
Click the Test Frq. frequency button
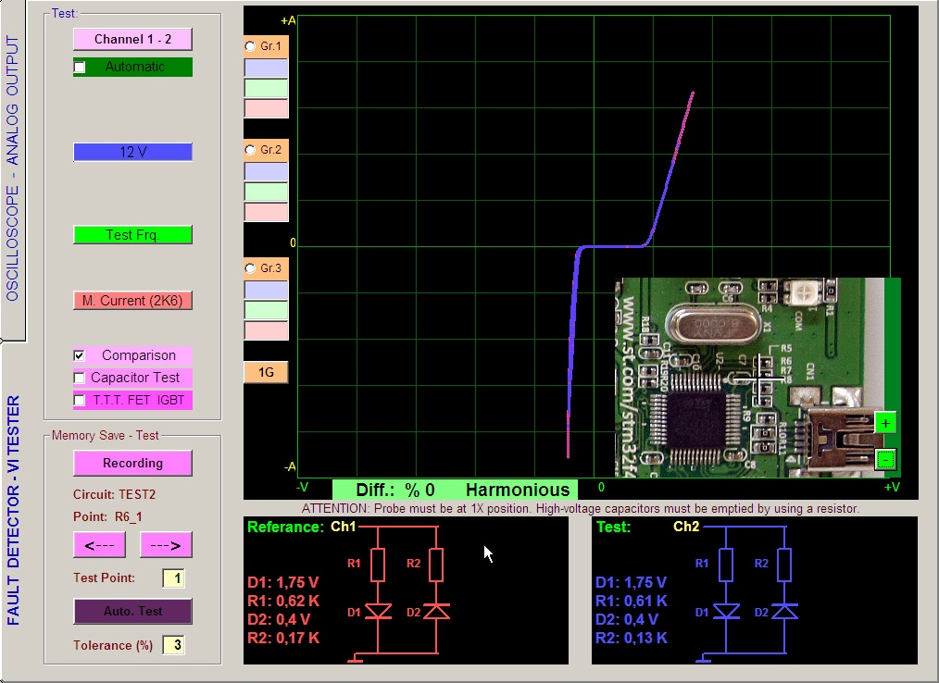click(x=132, y=235)
